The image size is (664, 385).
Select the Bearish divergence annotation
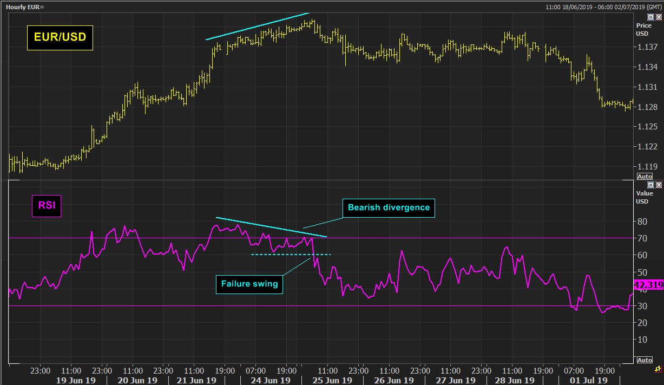(389, 207)
